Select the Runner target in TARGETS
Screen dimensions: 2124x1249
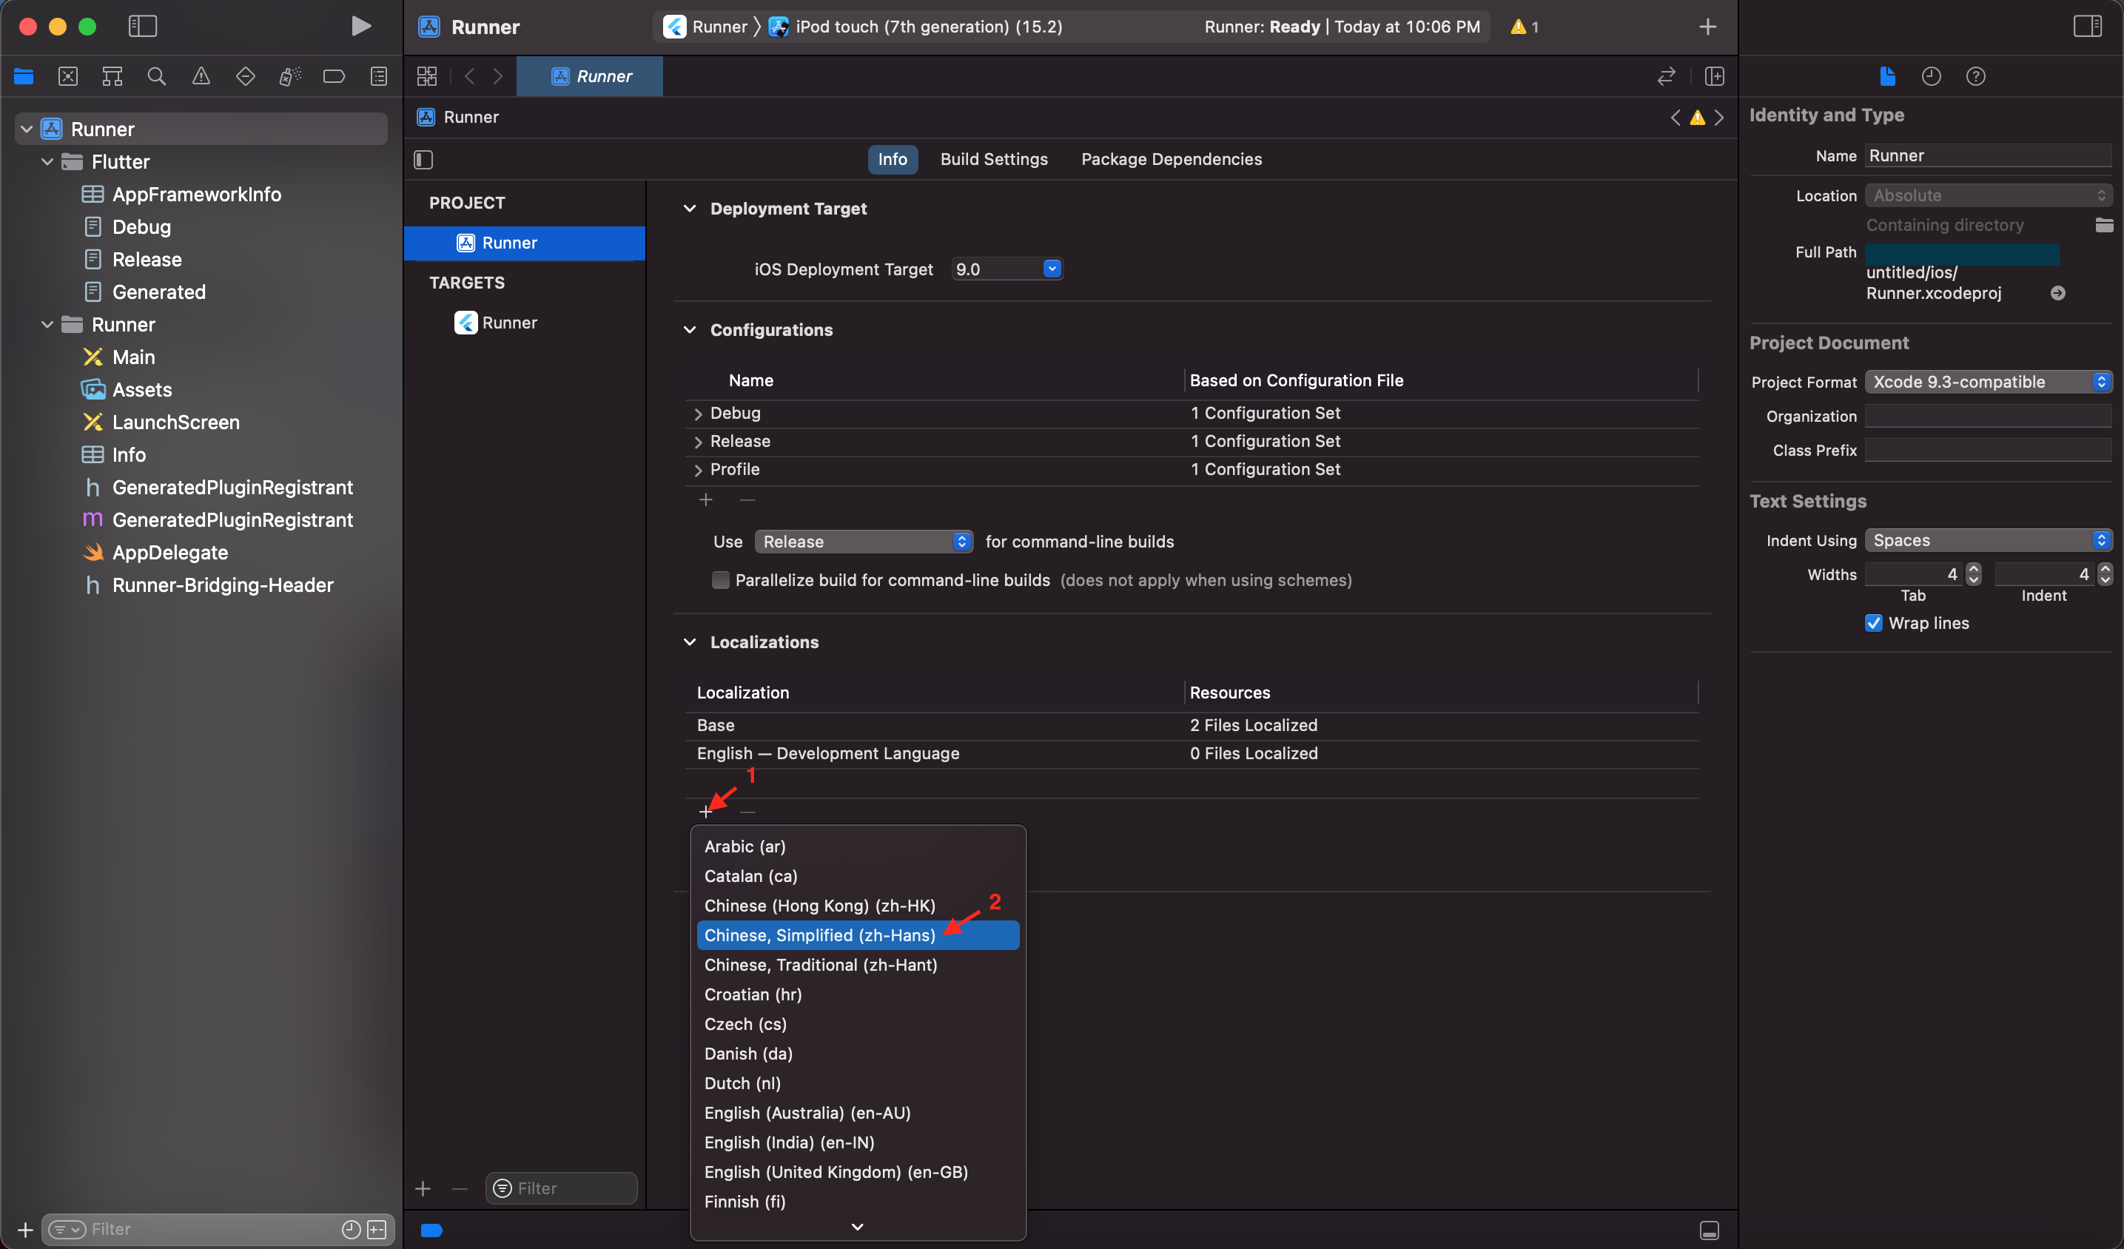pyautogui.click(x=524, y=323)
